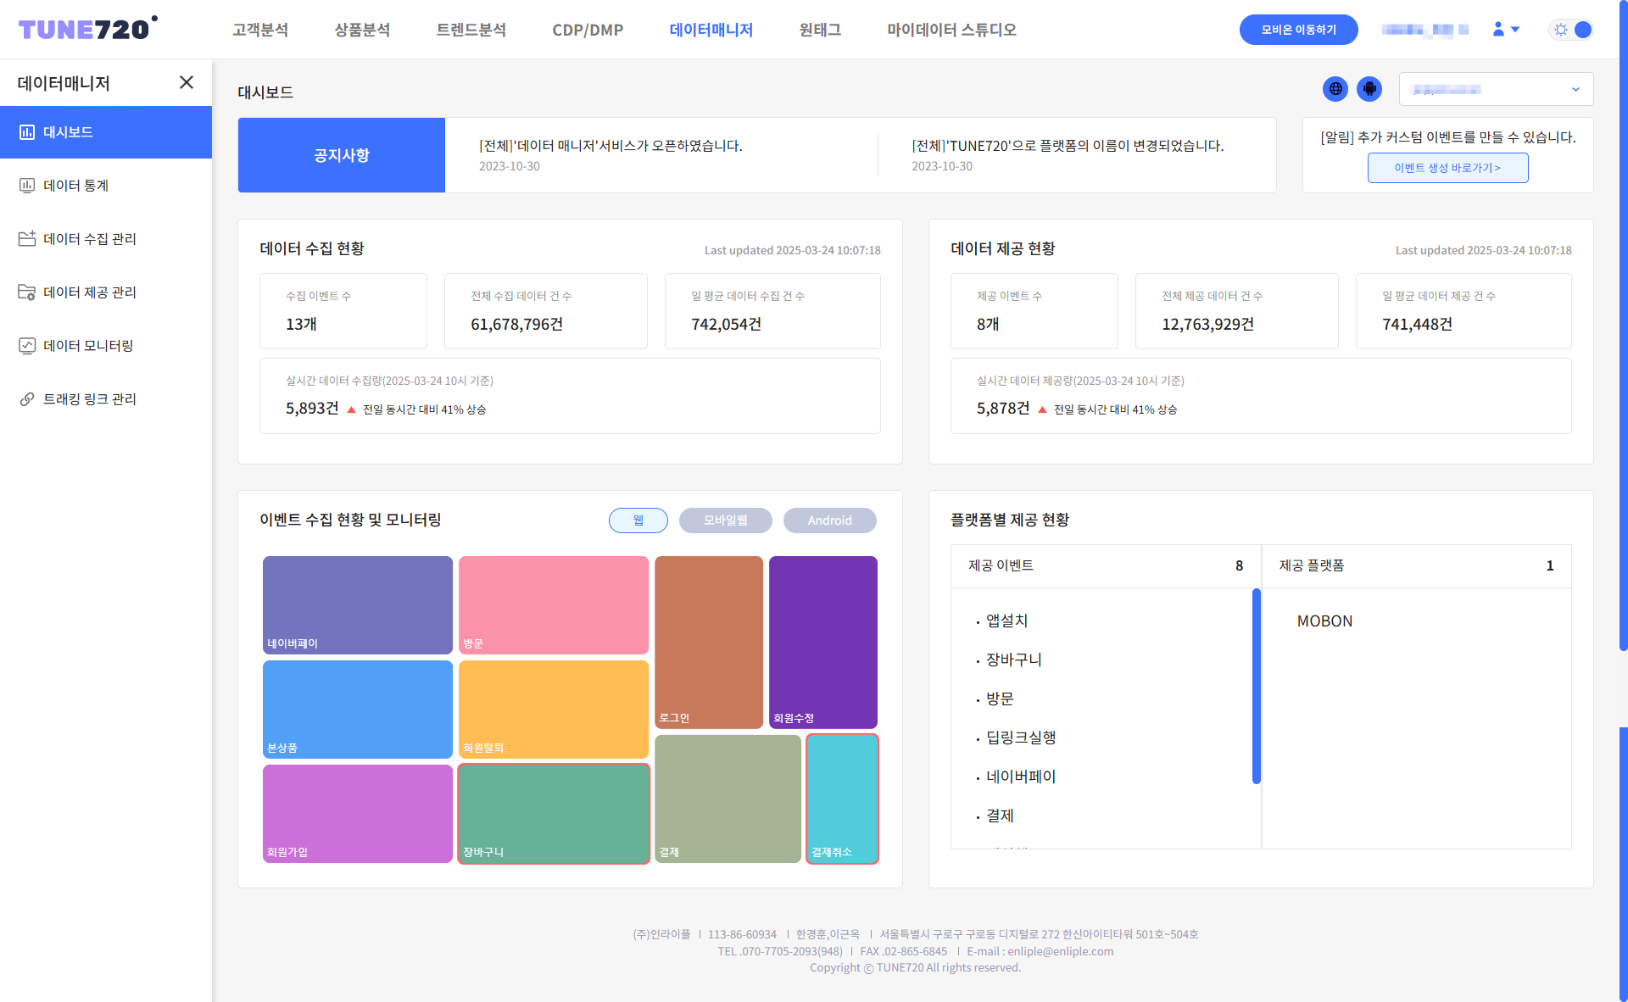Click the 61,678,796건 total collected value
This screenshot has width=1628, height=1002.
pyautogui.click(x=516, y=325)
